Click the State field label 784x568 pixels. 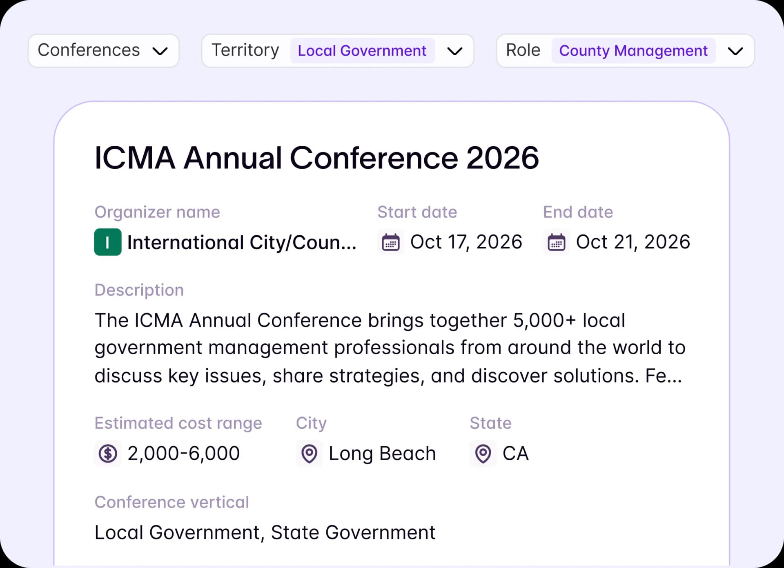click(x=490, y=423)
